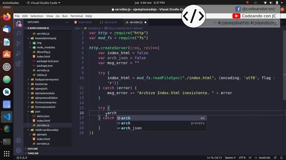Open Thunderbird mail from the dock
286x160 pixels.
(x=7, y=29)
